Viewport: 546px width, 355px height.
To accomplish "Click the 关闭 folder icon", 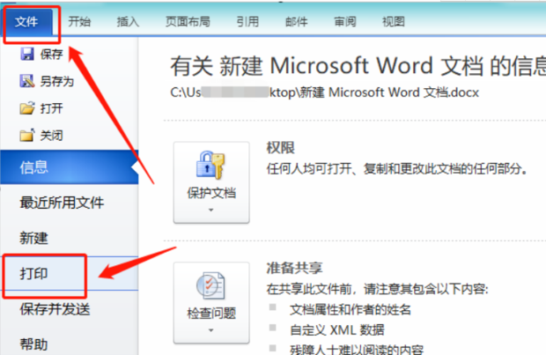I will click(27, 135).
